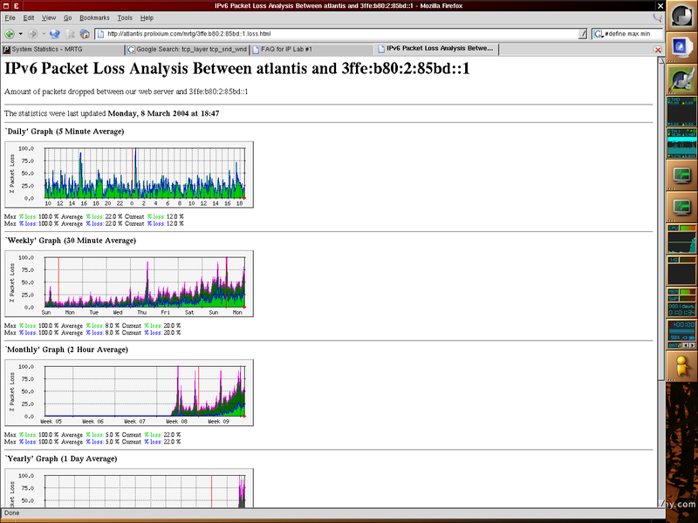Click the ETH1 network monitor dockapp

[x=681, y=143]
